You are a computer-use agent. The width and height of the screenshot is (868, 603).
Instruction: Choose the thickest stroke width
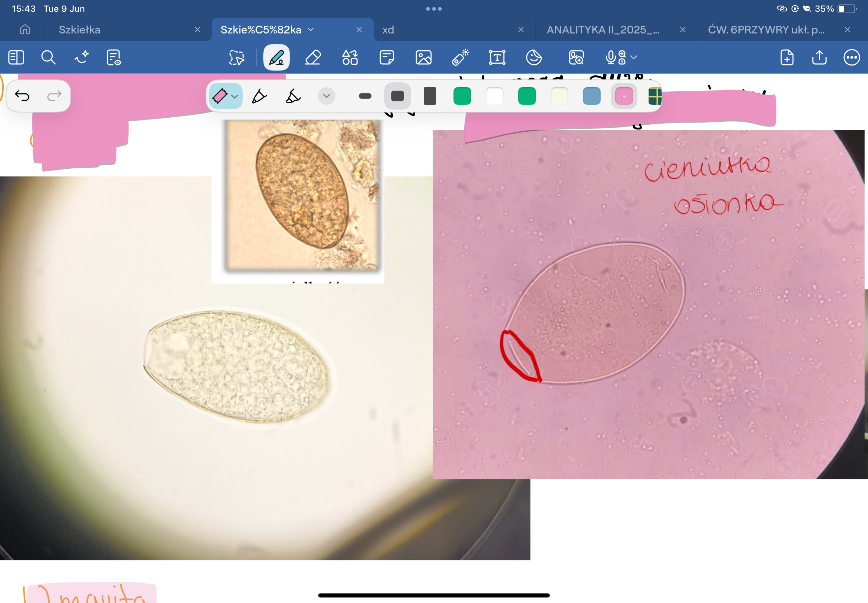coord(430,96)
